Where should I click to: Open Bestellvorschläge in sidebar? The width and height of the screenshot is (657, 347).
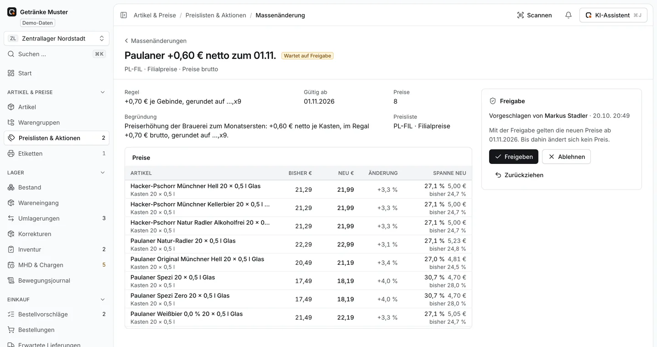point(57,314)
